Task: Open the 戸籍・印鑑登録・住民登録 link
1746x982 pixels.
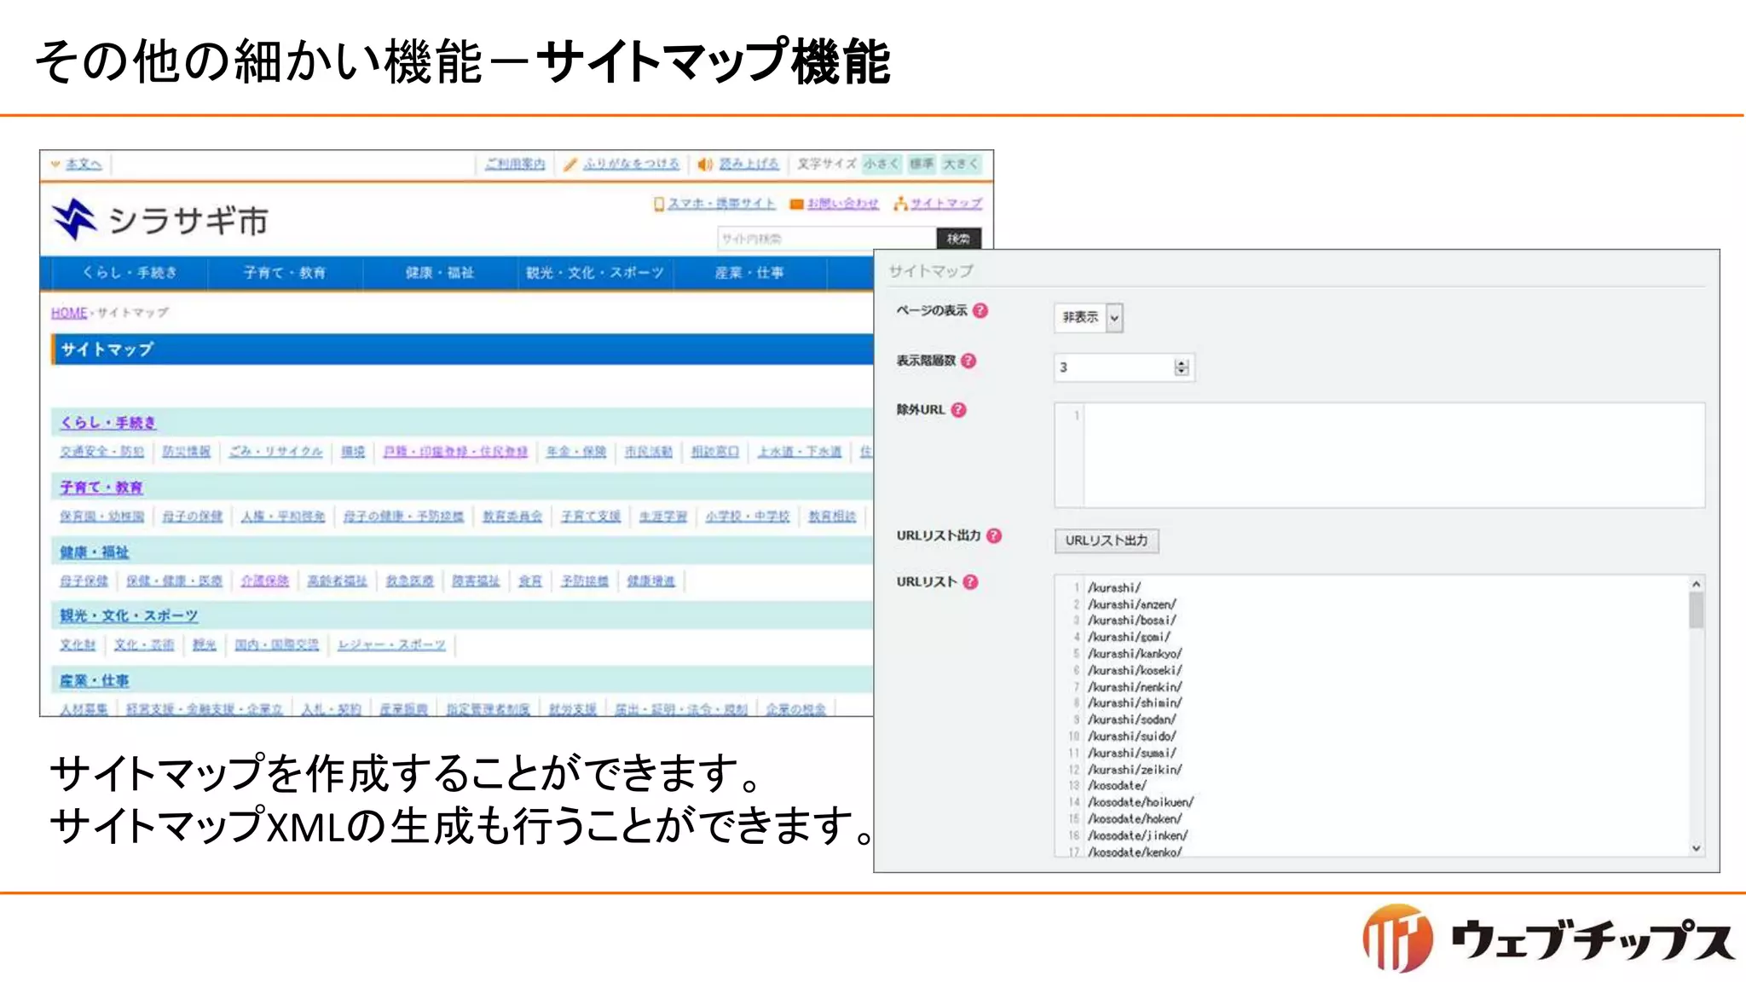Action: [455, 452]
